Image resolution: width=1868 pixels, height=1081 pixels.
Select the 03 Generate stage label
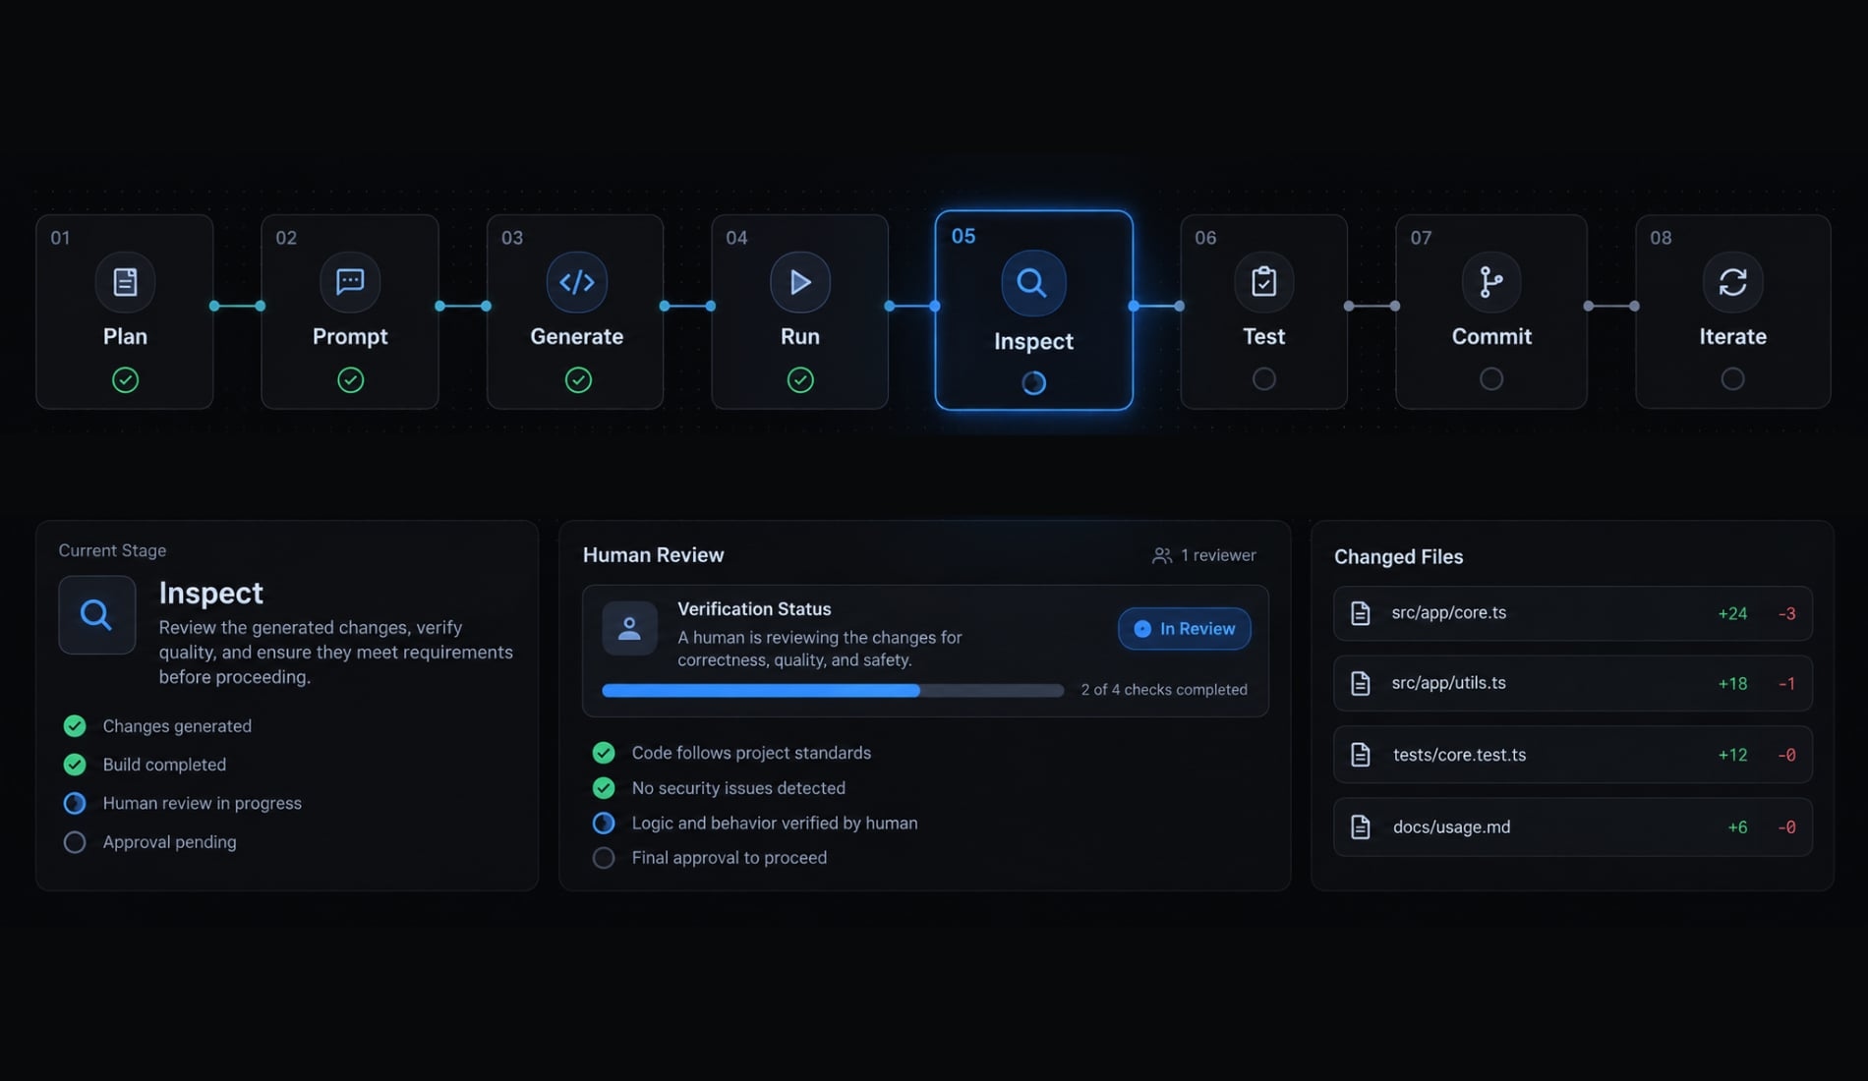point(577,336)
